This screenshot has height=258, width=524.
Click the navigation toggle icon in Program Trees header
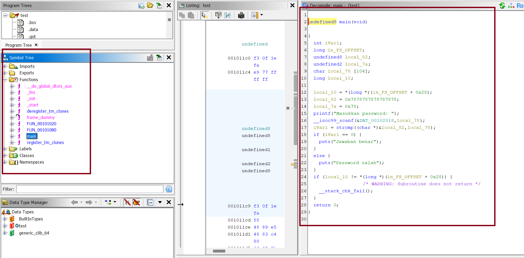pyautogui.click(x=159, y=5)
